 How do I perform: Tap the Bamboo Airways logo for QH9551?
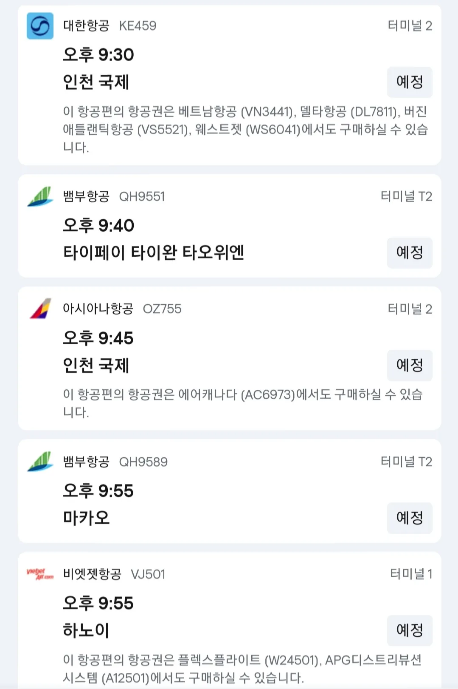click(40, 196)
